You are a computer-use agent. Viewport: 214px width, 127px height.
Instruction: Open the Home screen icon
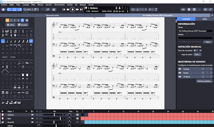point(3,9)
